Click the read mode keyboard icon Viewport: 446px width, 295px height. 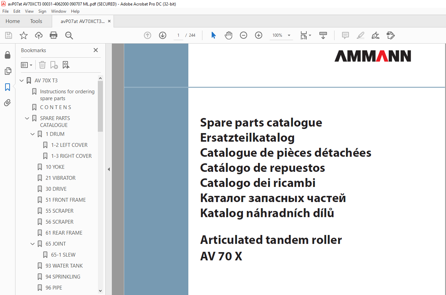323,35
